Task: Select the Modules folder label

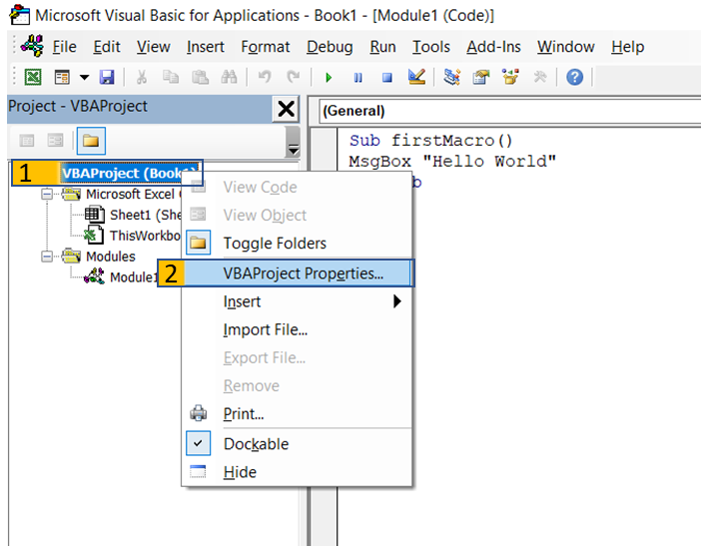Action: [111, 256]
